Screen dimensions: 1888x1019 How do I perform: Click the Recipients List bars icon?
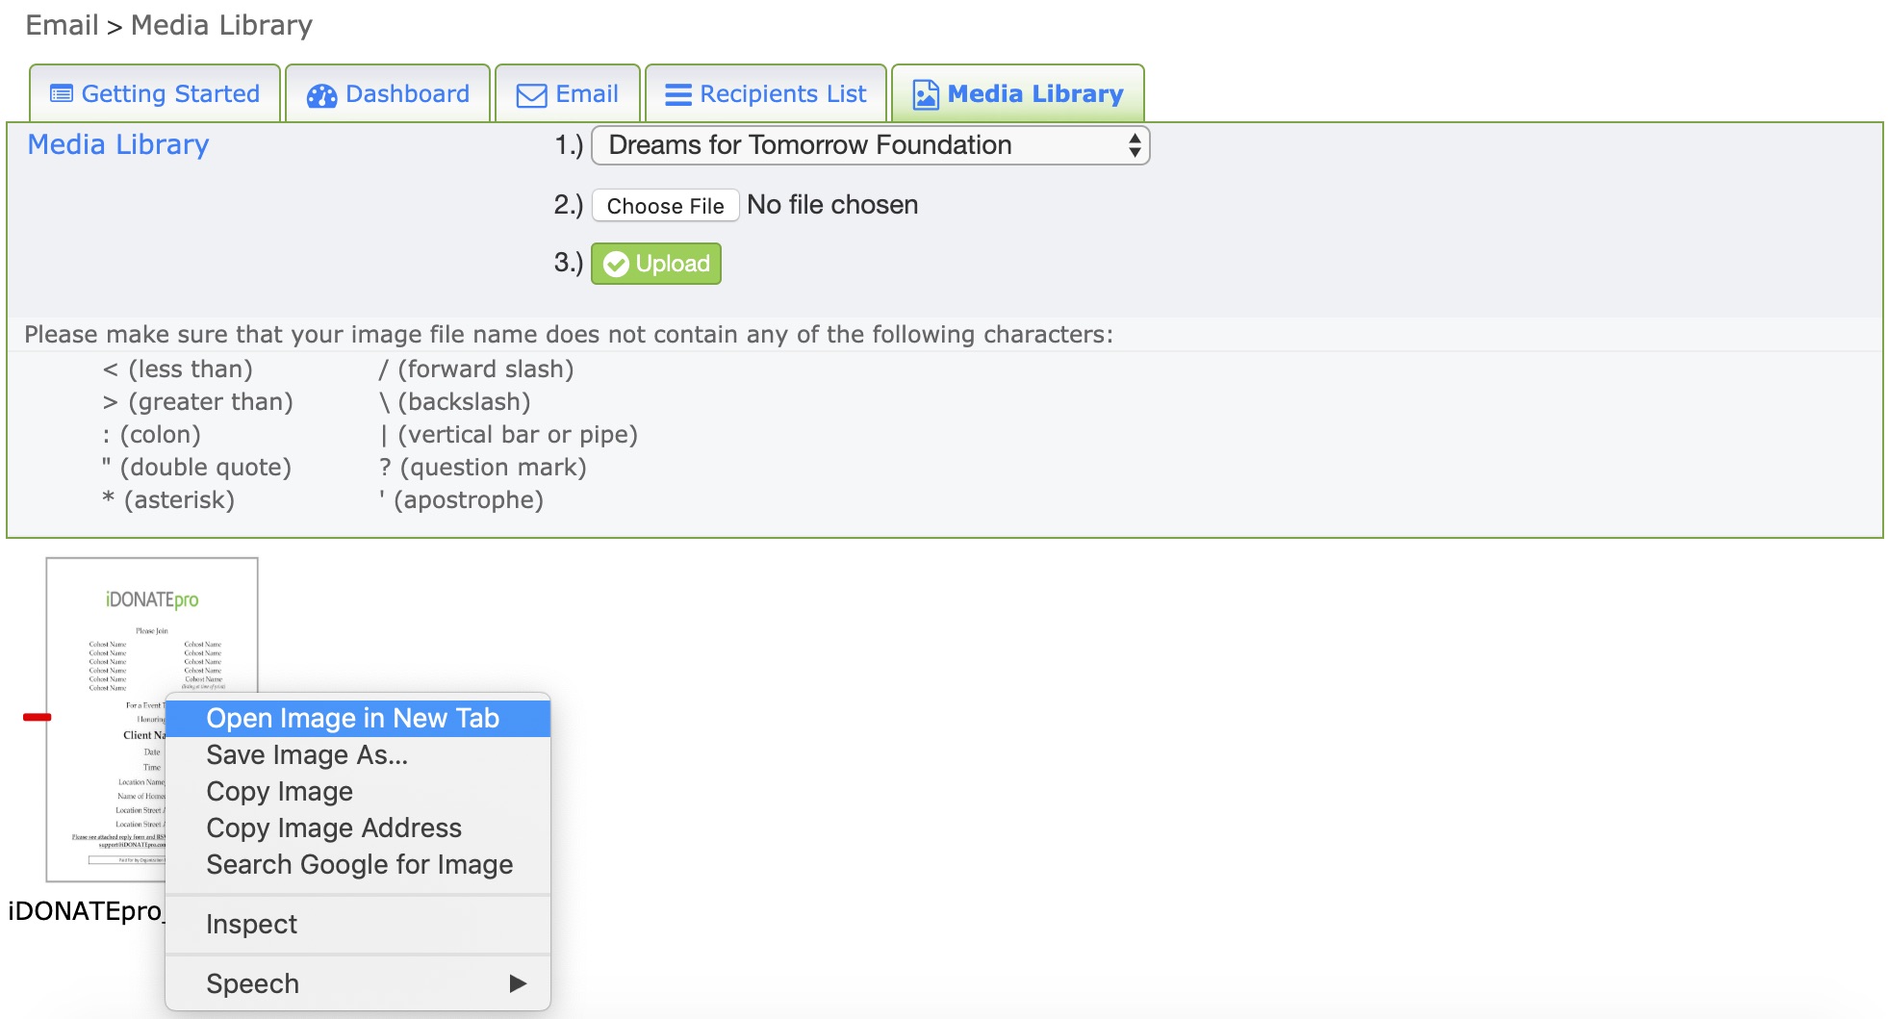coord(678,95)
